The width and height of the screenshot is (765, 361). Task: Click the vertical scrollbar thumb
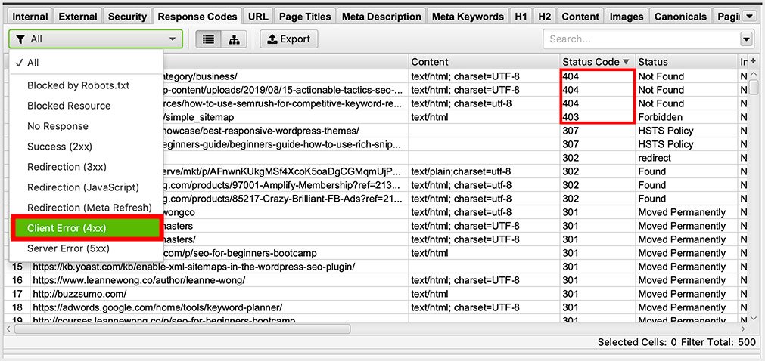pyautogui.click(x=754, y=87)
